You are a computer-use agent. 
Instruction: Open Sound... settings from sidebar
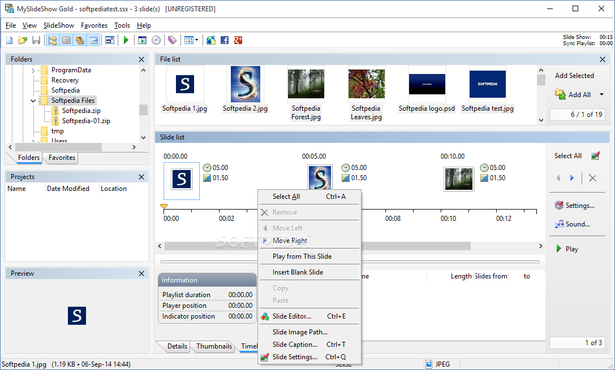point(572,224)
